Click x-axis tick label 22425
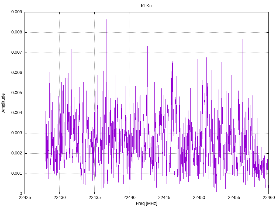This screenshot has height=207, width=276. pyautogui.click(x=25, y=198)
